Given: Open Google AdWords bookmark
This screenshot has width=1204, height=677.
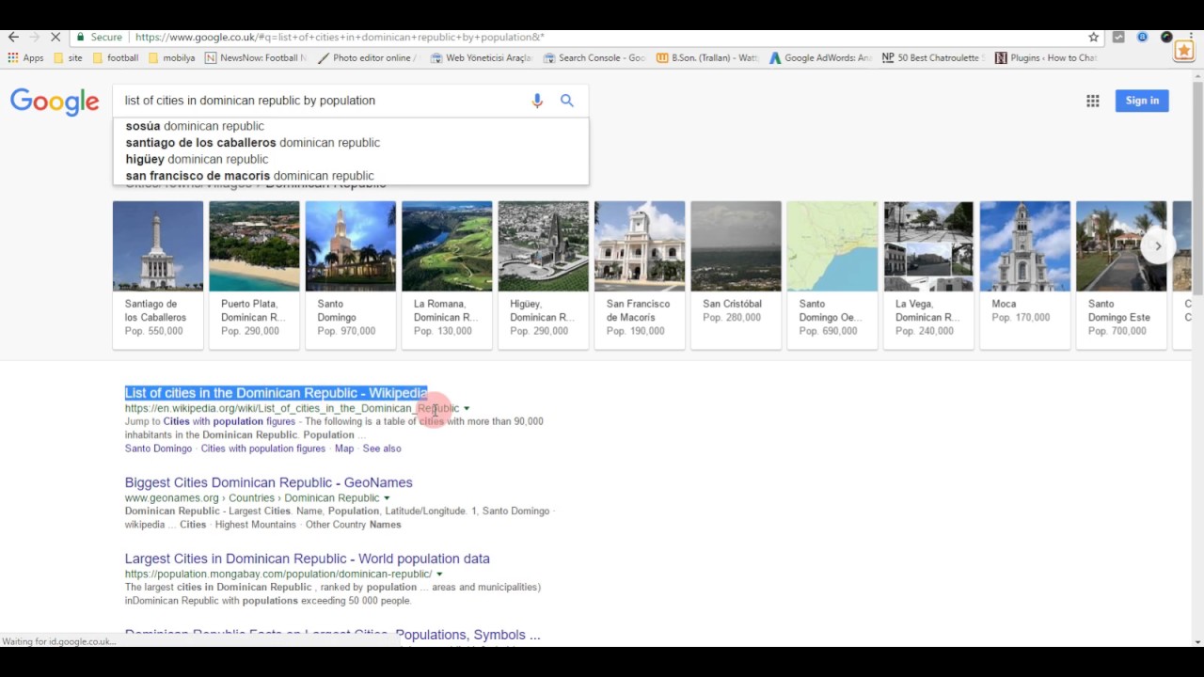Looking at the screenshot, I should tap(820, 58).
